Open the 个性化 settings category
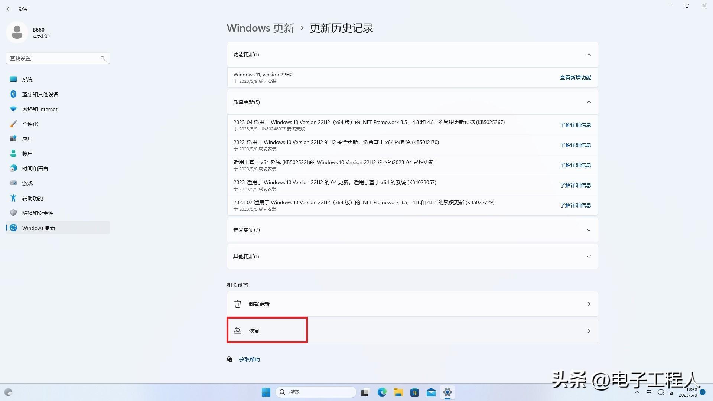 pos(58,124)
